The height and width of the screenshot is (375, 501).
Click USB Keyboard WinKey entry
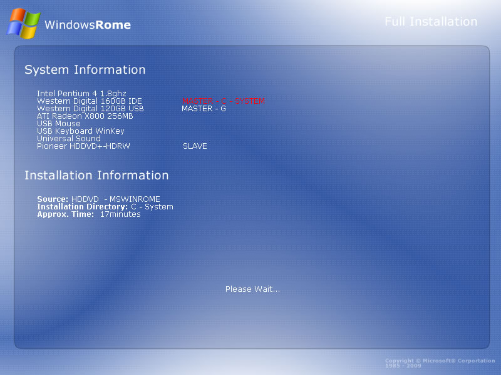81,131
